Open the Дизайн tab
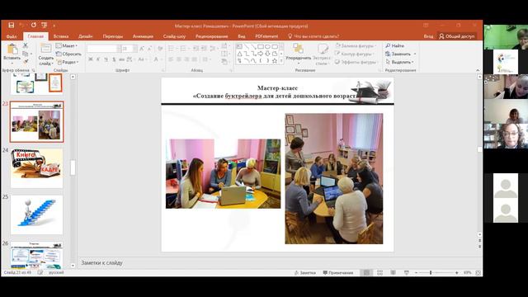The image size is (528, 297). [86, 36]
